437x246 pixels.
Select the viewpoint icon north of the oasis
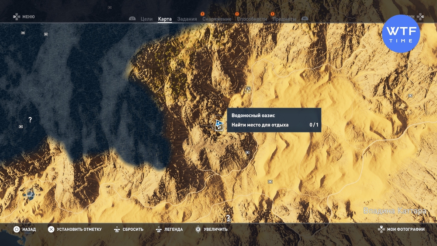[x=248, y=89]
